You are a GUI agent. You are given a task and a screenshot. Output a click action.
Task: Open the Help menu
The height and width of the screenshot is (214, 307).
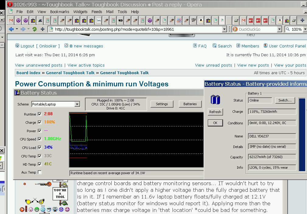[135, 12]
